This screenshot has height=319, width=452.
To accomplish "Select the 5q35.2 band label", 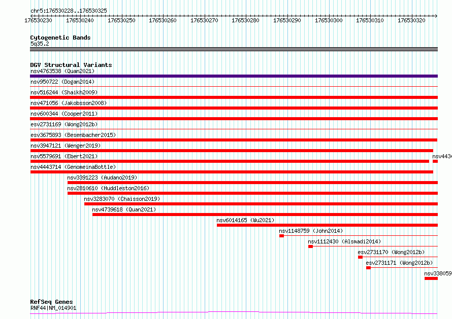I will 40,44.
